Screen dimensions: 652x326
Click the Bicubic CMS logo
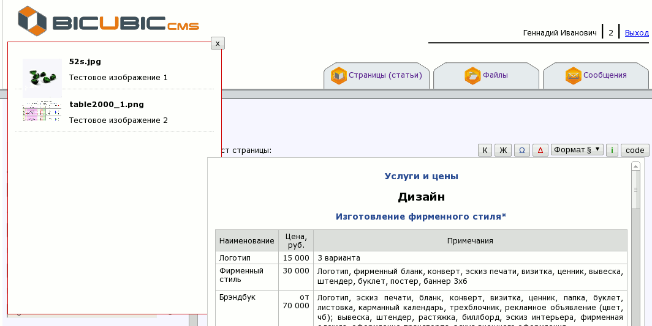point(108,21)
